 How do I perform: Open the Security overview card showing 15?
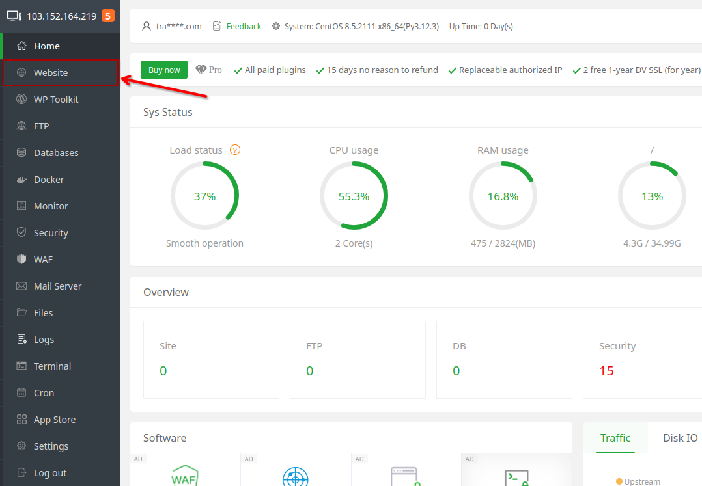pyautogui.click(x=641, y=359)
